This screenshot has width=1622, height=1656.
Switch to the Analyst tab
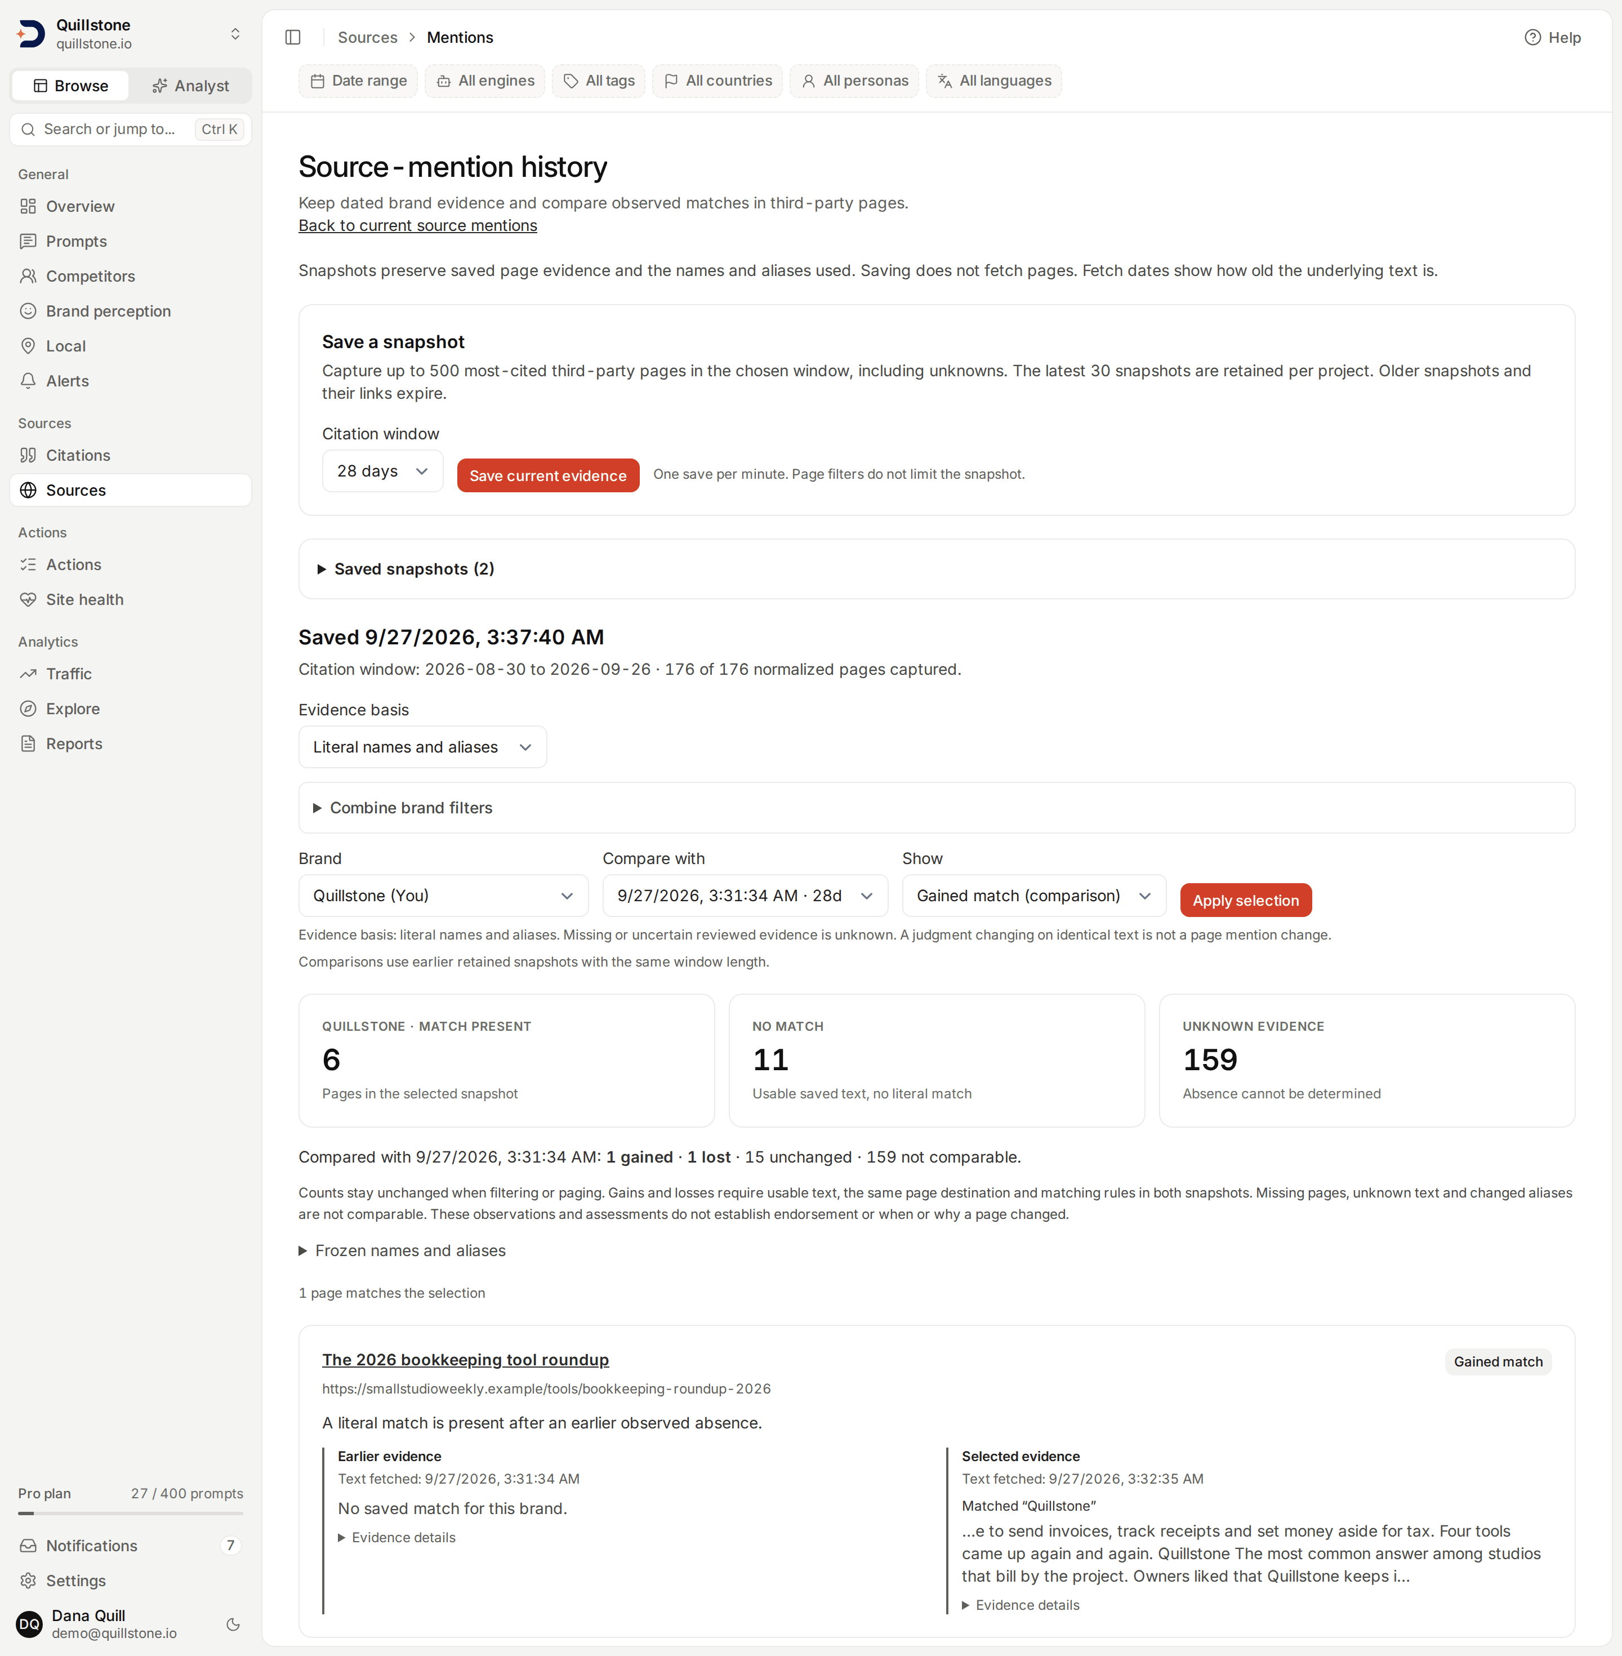[190, 86]
